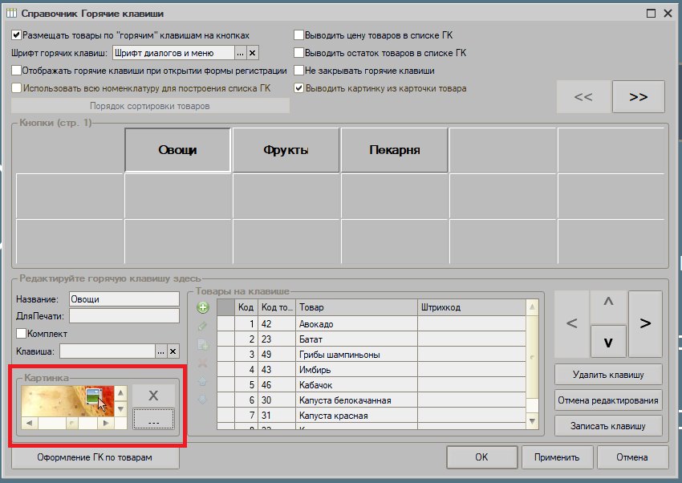Click 'Удалить клавишу' button
The height and width of the screenshot is (483, 682).
pos(608,375)
